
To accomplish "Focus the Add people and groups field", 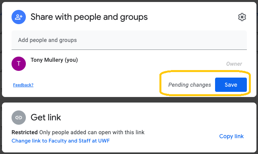I will (129, 40).
